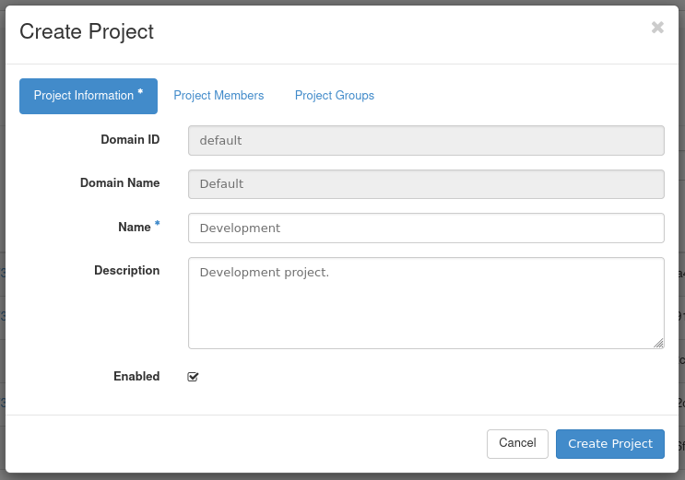
Task: Click inside the Description text area
Action: [x=426, y=302]
